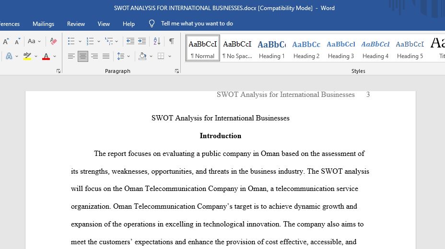Open highlight color dropdown arrow
The height and width of the screenshot is (249, 445).
click(x=36, y=56)
